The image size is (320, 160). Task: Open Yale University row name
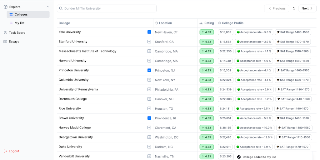click(70, 32)
